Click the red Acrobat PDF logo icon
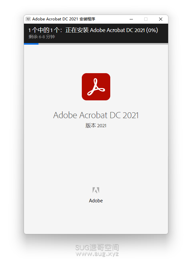This screenshot has width=194, height=259. (x=96, y=87)
